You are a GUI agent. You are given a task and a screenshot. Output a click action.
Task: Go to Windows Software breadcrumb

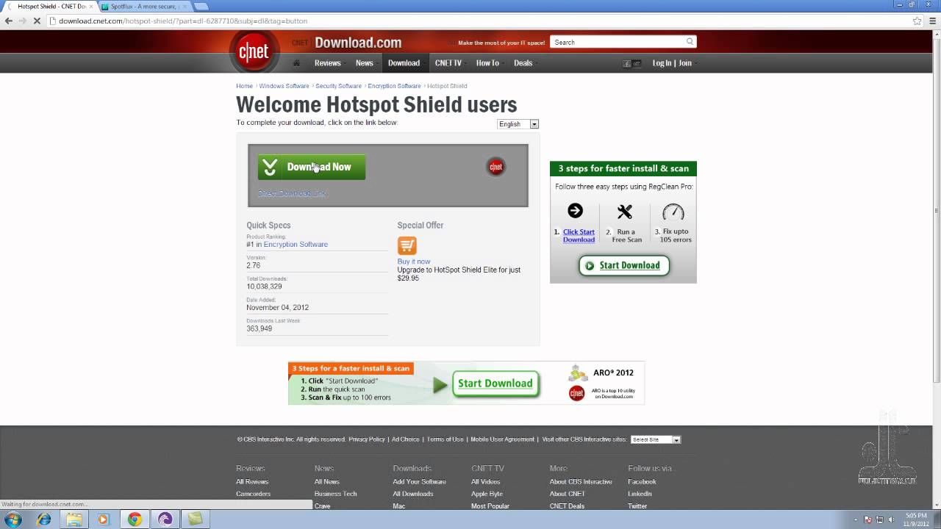(284, 86)
